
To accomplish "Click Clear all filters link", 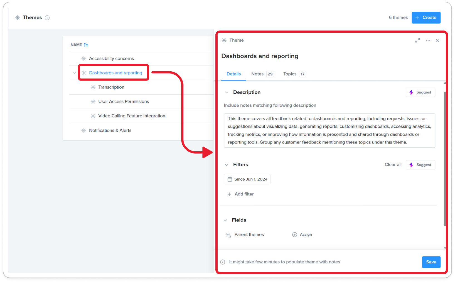I will 393,165.
